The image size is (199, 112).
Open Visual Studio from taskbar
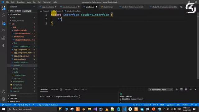pyautogui.click(x=95, y=109)
